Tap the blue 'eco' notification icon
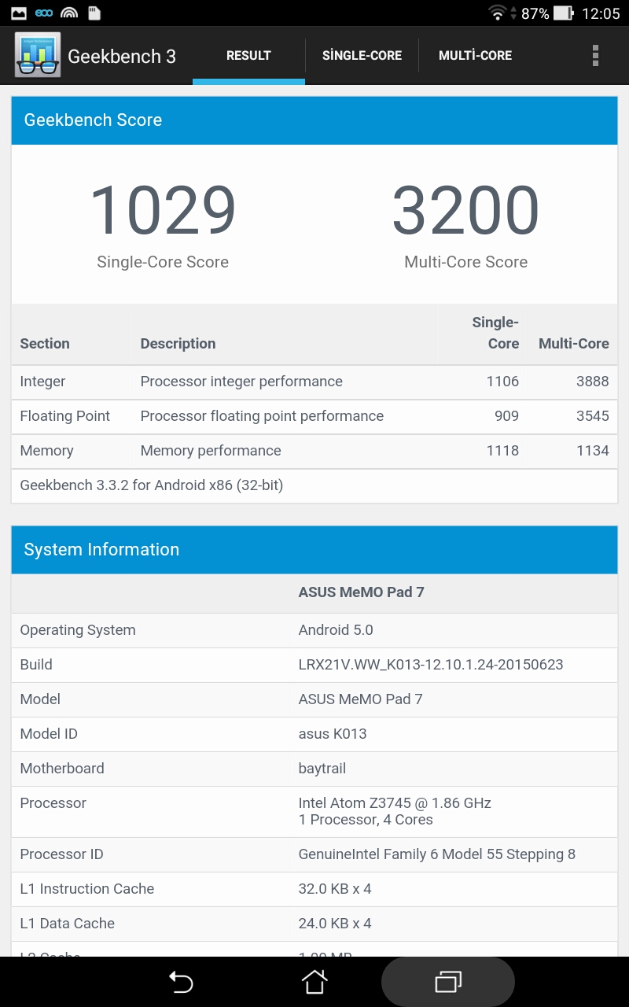 click(44, 13)
